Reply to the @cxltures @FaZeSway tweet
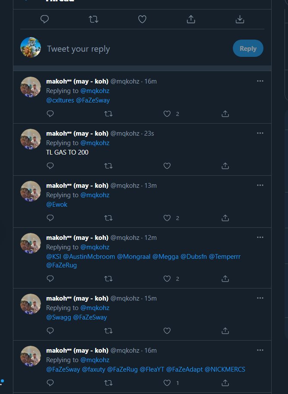The image size is (288, 394). coord(50,114)
